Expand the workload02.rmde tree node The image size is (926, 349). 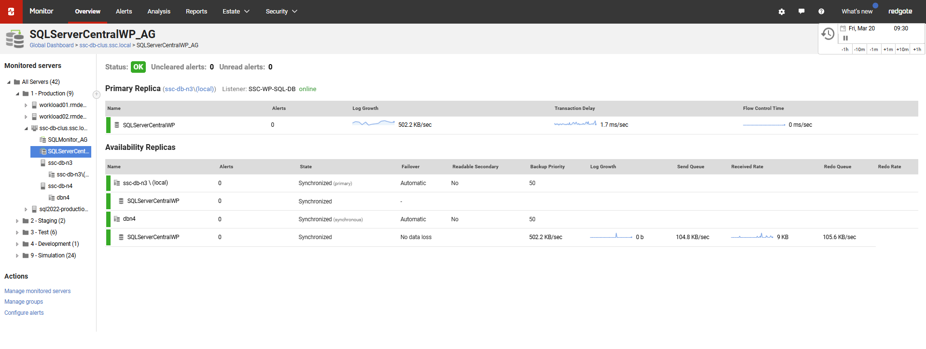click(x=26, y=117)
